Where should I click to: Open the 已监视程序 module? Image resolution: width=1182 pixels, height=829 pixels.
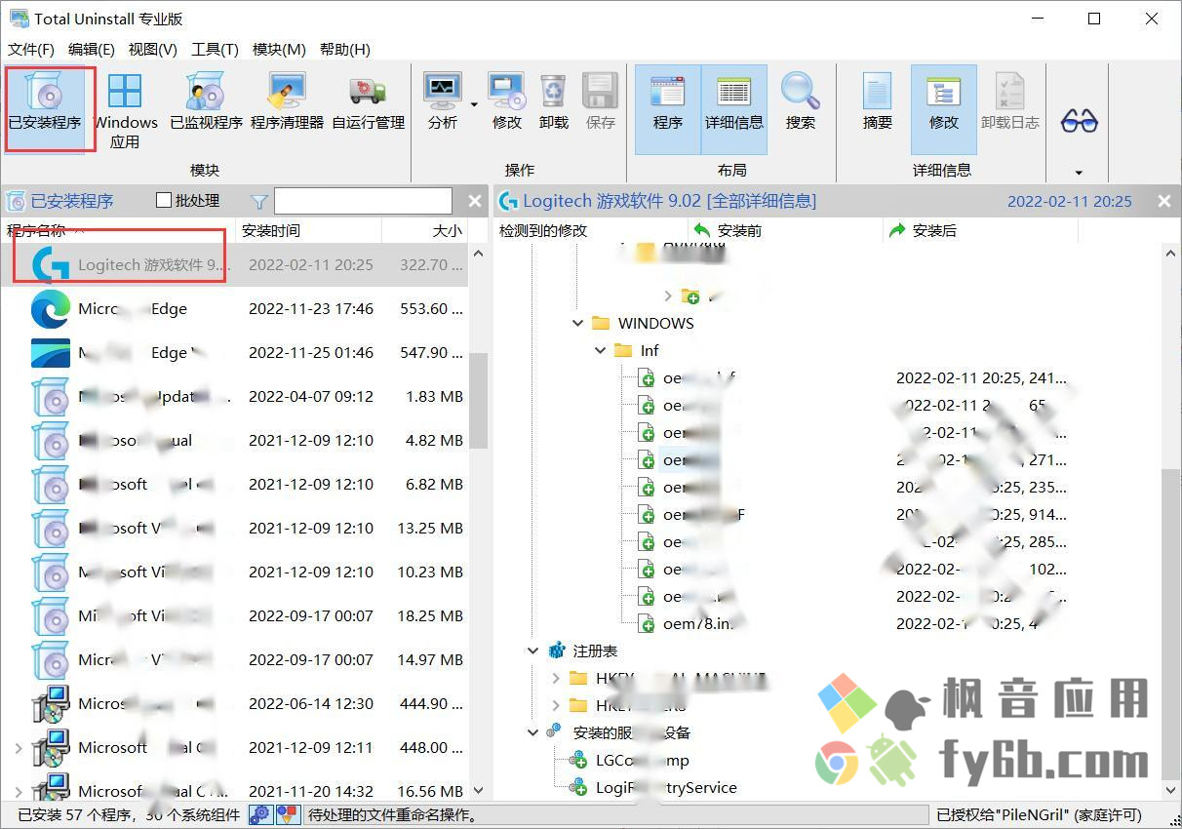(206, 103)
